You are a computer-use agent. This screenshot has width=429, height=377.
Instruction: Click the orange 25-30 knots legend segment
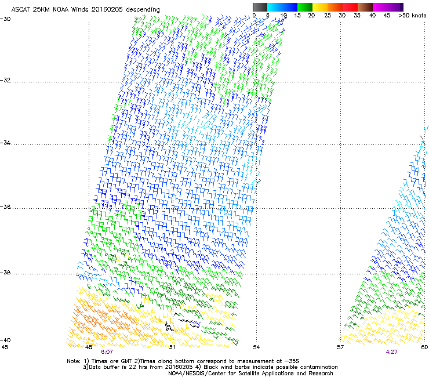tap(335, 7)
